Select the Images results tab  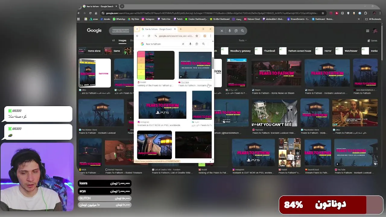[x=122, y=40]
